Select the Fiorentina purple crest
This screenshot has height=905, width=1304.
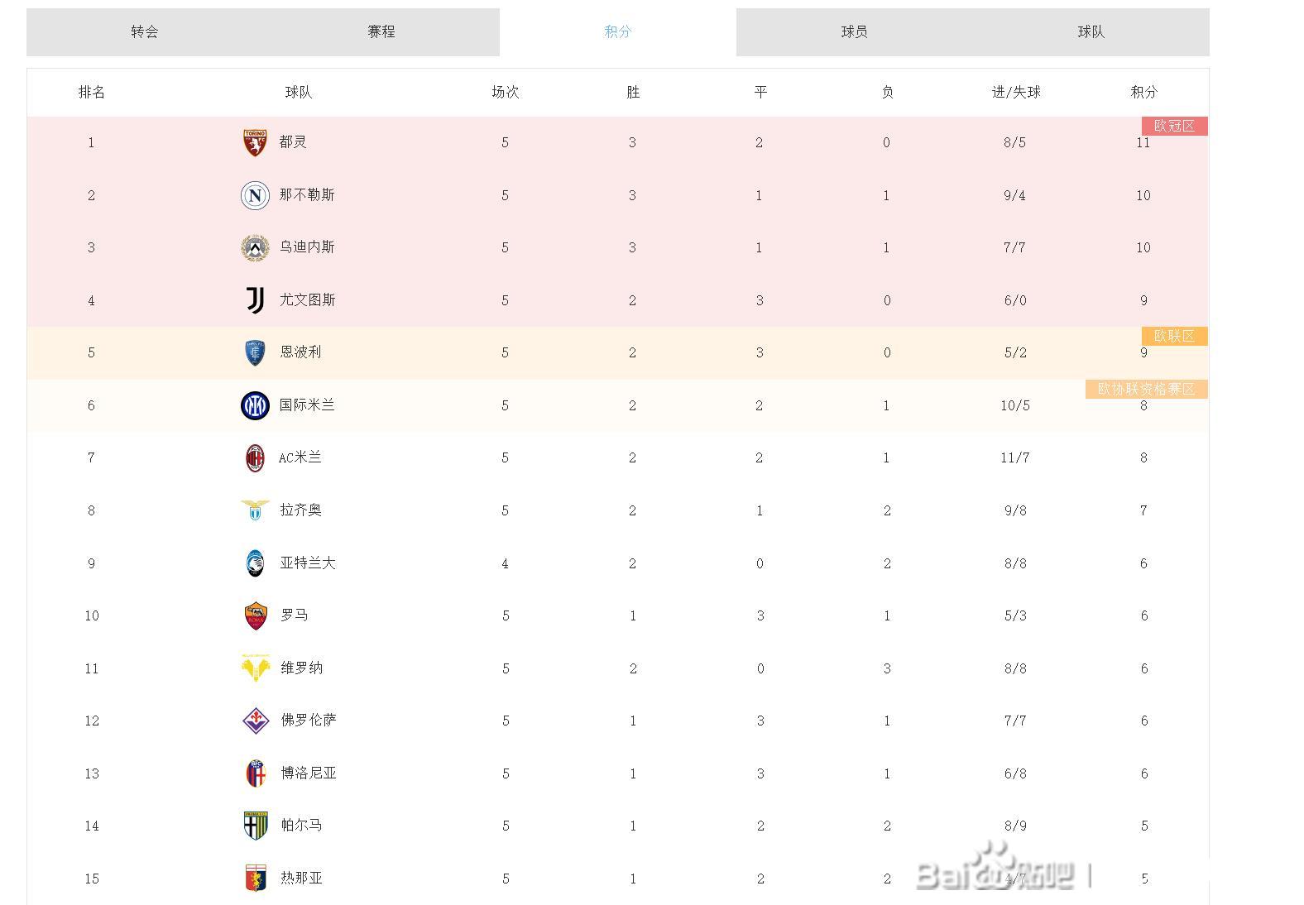click(x=256, y=721)
